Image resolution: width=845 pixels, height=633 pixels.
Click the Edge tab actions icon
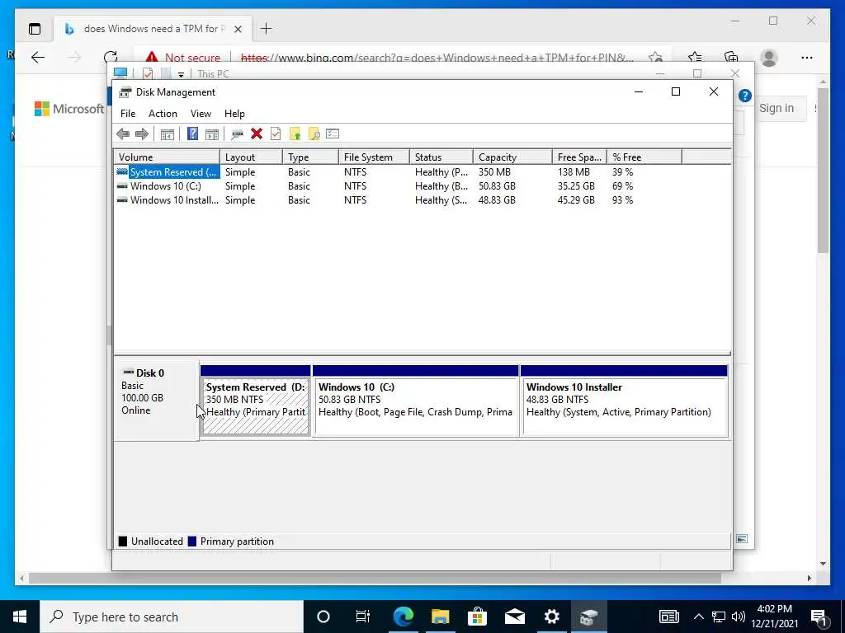coord(35,29)
